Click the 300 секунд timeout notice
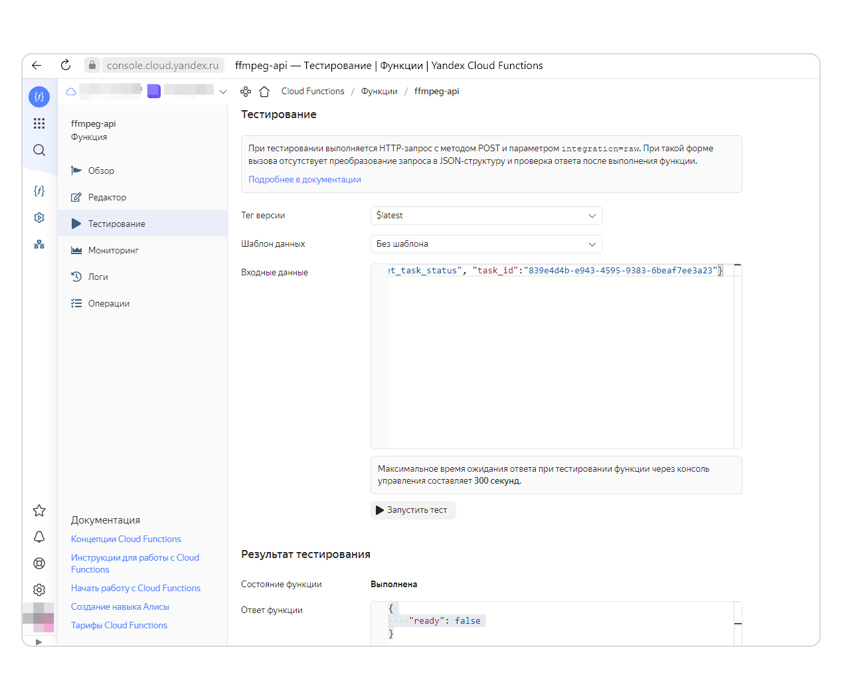 [x=556, y=475]
